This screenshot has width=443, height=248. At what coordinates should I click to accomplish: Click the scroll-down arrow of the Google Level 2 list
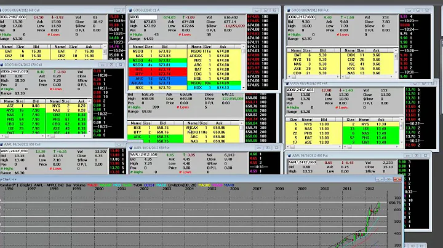coord(243,88)
